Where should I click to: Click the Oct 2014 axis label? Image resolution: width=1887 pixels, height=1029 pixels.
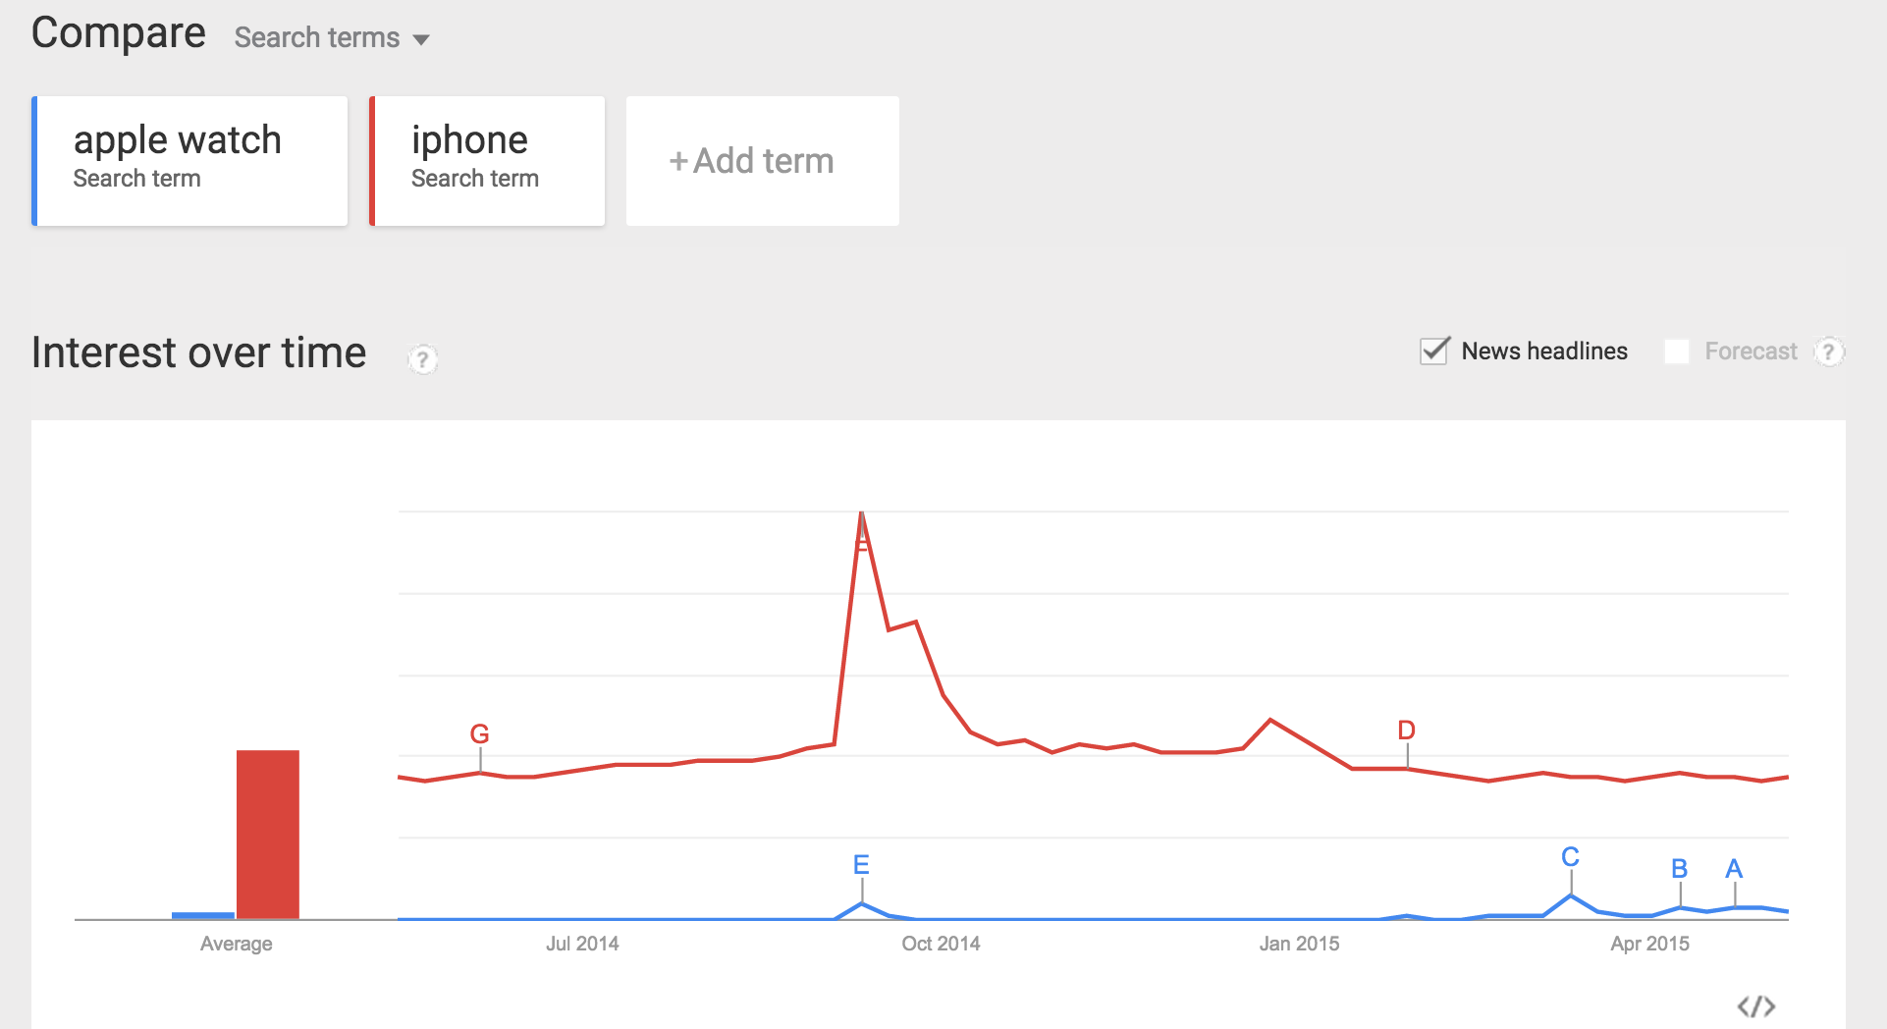click(941, 944)
